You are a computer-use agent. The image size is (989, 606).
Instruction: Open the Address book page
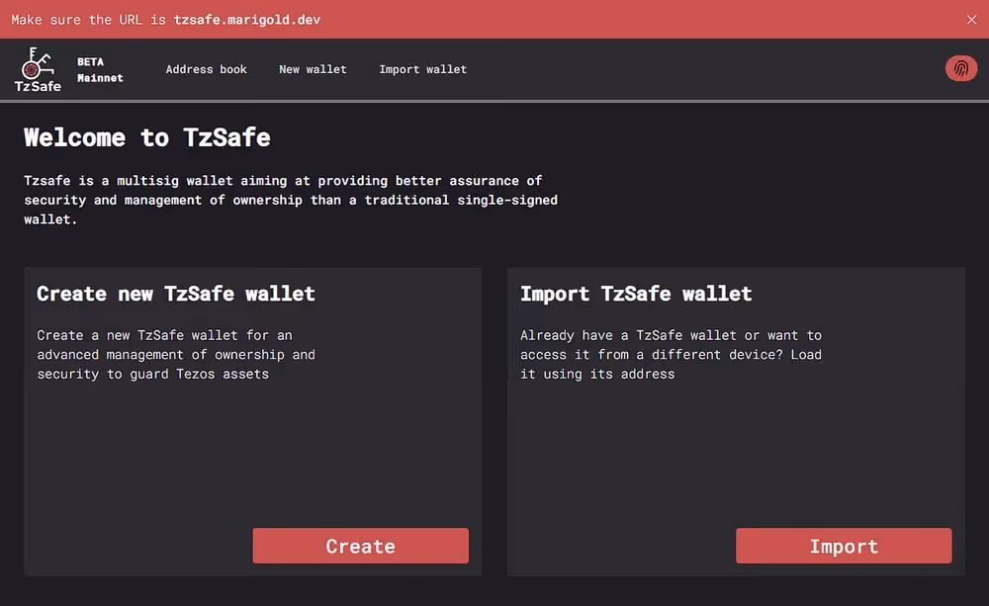coord(206,69)
